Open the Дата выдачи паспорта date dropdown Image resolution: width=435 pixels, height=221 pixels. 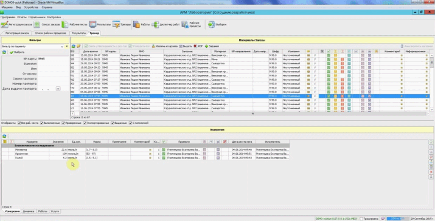(x=58, y=89)
